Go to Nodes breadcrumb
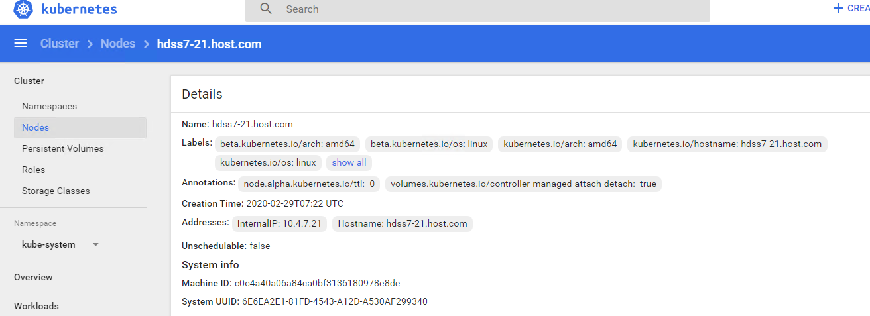The height and width of the screenshot is (316, 870). [x=118, y=44]
